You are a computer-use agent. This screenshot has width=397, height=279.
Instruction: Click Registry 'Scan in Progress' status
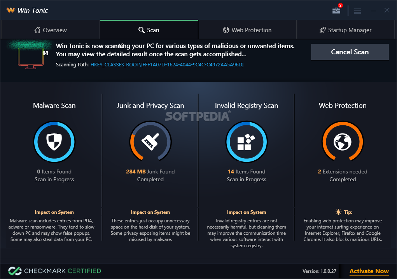click(247, 179)
